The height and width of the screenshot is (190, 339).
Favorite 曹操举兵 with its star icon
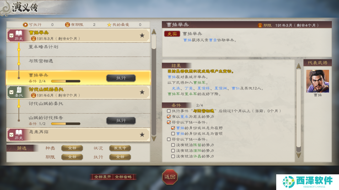tap(142, 35)
